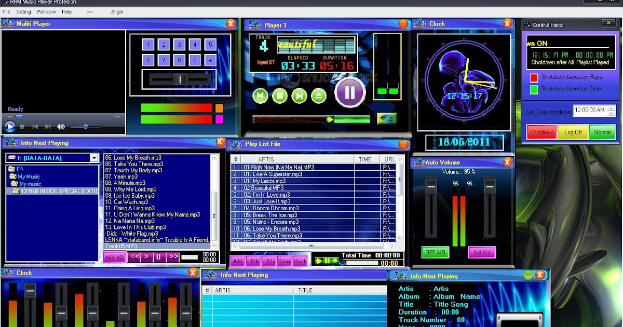Click Multi Player next skip icon
623x327 pixels.
[x=48, y=127]
